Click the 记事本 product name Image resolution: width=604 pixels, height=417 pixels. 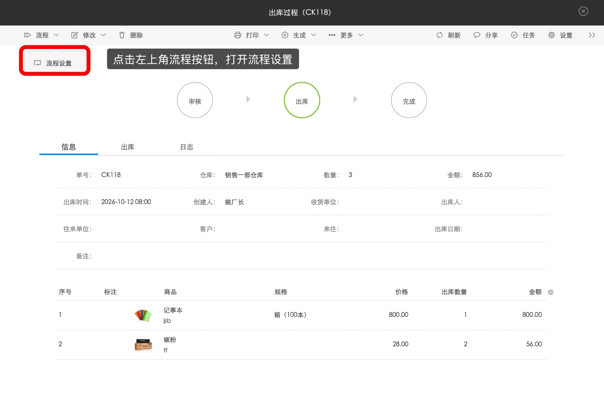click(173, 310)
